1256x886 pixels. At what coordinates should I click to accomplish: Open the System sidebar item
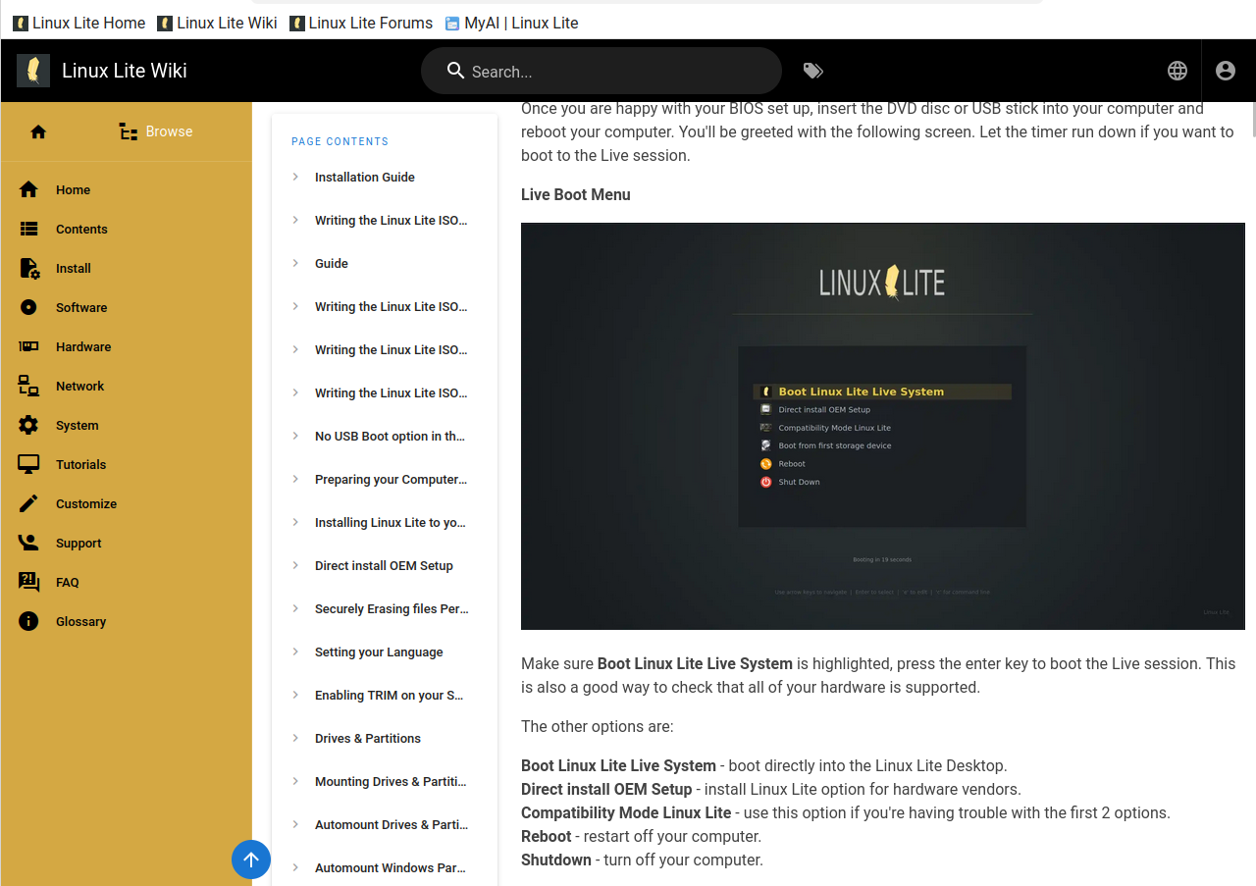[126, 426]
